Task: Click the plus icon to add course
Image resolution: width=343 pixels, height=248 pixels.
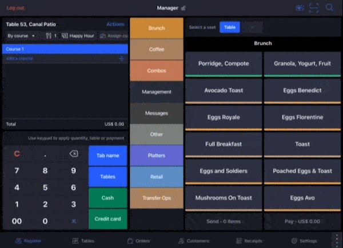Action: tap(121, 59)
